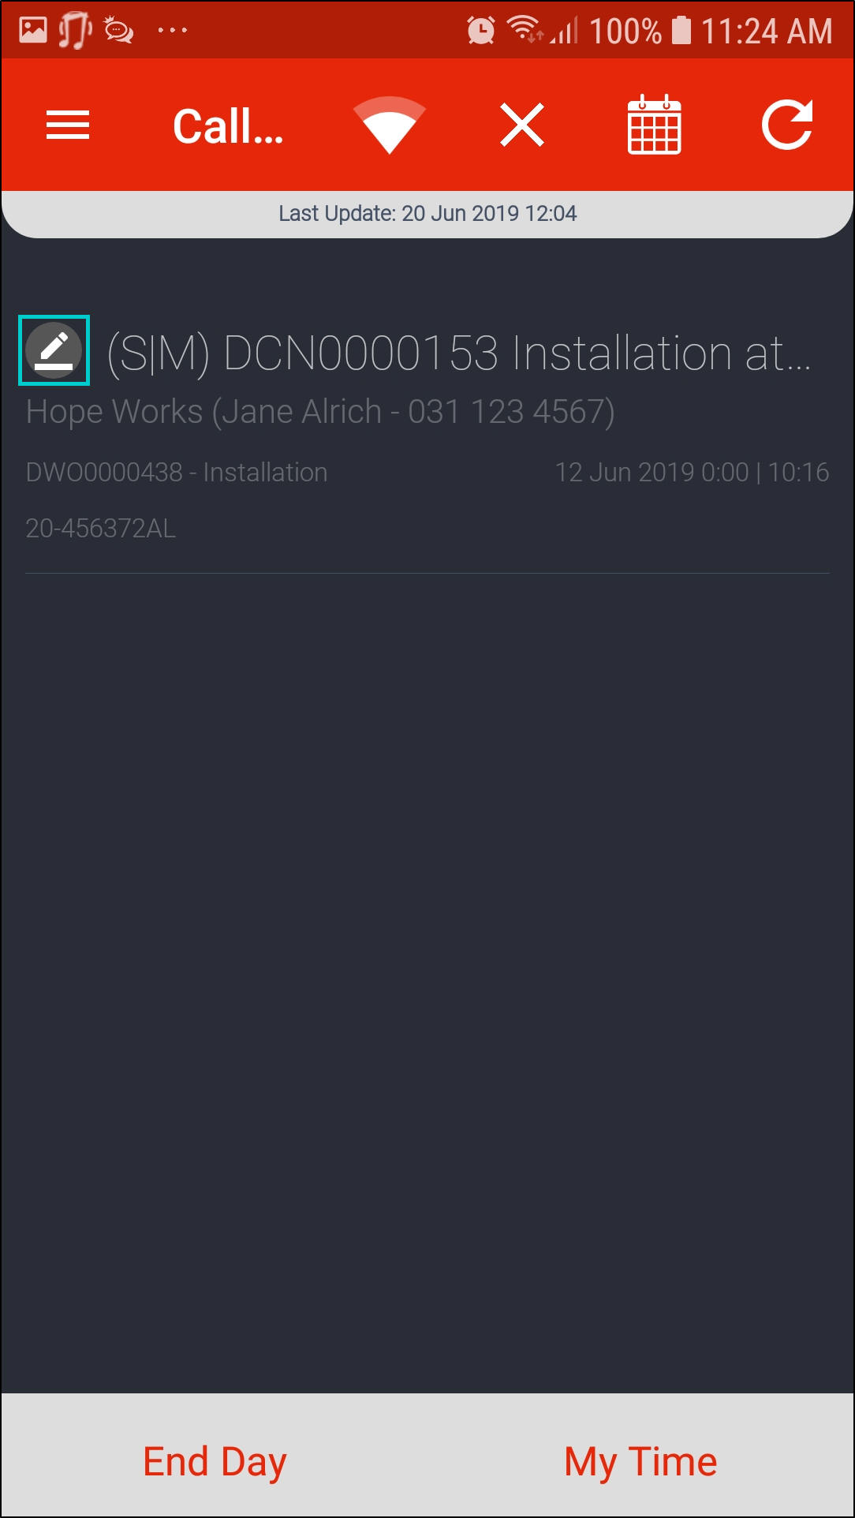Viewport: 855px width, 1518px height.
Task: Tap the battery indicator icon
Action: click(681, 31)
